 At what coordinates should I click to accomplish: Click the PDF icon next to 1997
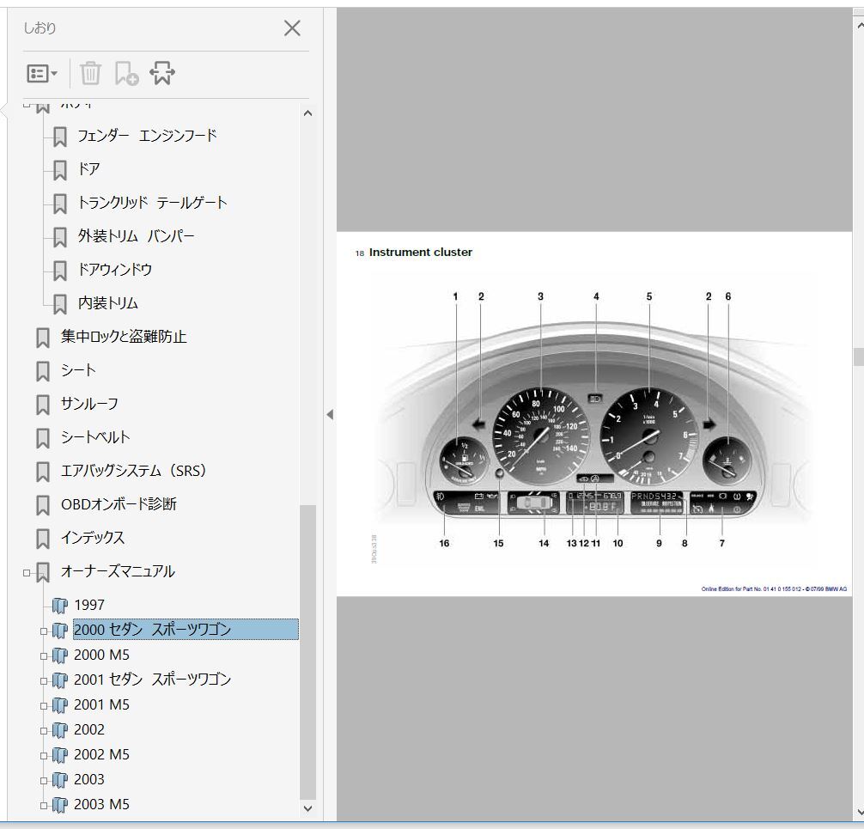point(59,606)
